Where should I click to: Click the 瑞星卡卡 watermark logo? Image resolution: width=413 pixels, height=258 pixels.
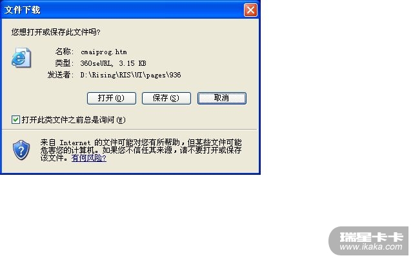click(372, 237)
